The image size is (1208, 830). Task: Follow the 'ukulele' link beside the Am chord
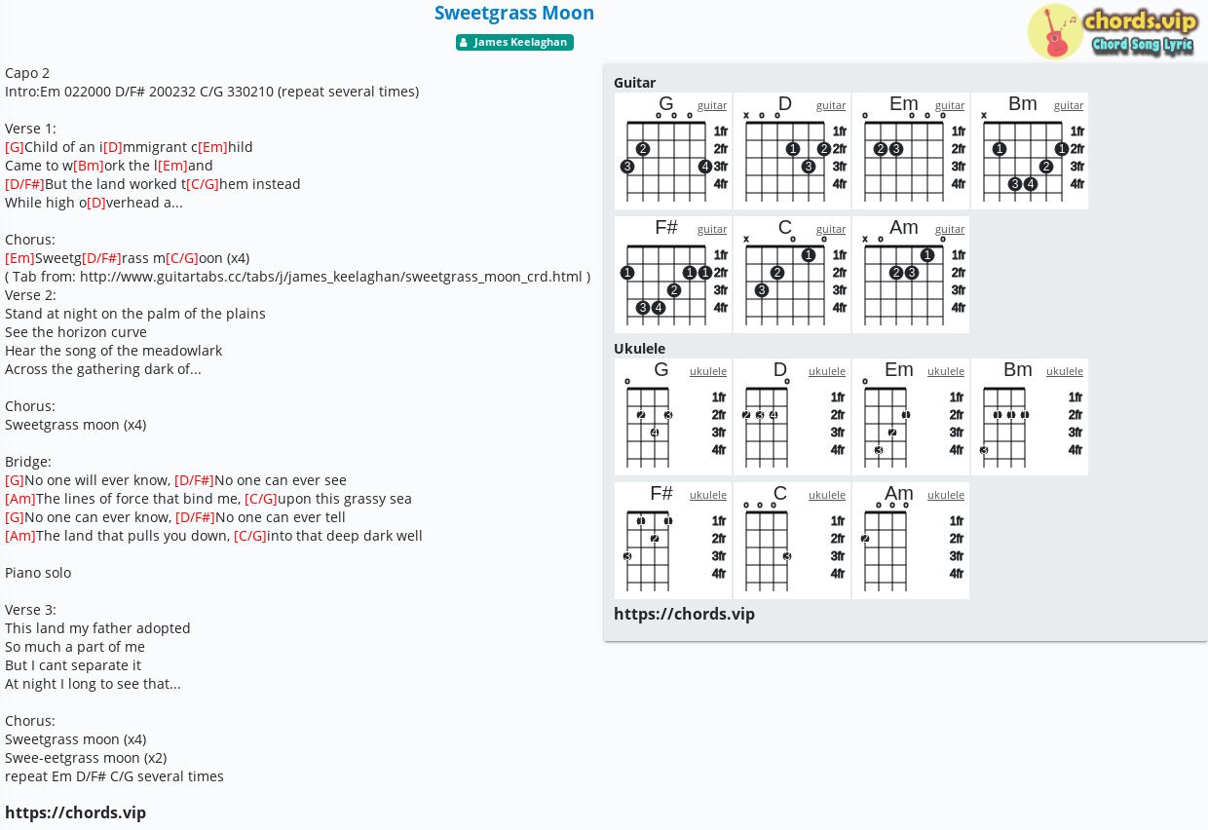(x=946, y=495)
